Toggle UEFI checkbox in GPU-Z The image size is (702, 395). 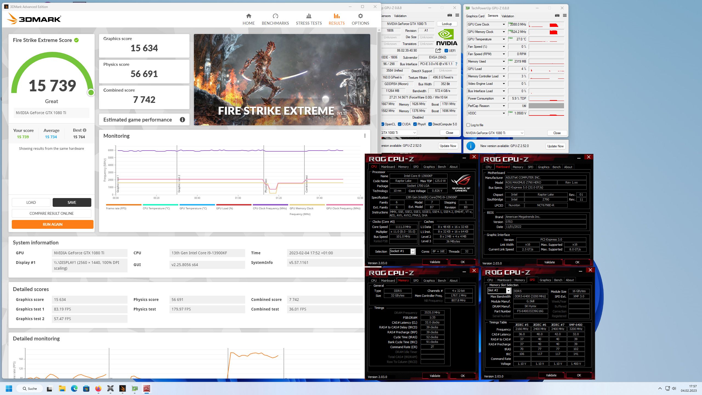(446, 50)
